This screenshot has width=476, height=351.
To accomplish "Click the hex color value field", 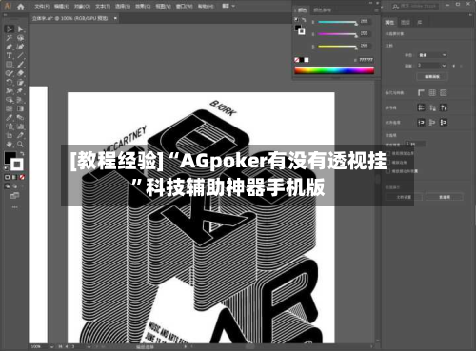I will pos(366,60).
